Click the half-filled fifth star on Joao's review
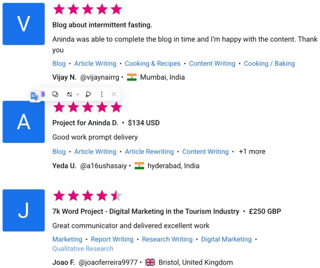Screen dimensions: 320x268 (116, 196)
